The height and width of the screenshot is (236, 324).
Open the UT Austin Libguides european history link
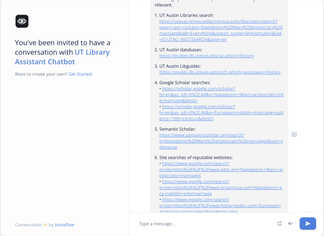[220, 72]
